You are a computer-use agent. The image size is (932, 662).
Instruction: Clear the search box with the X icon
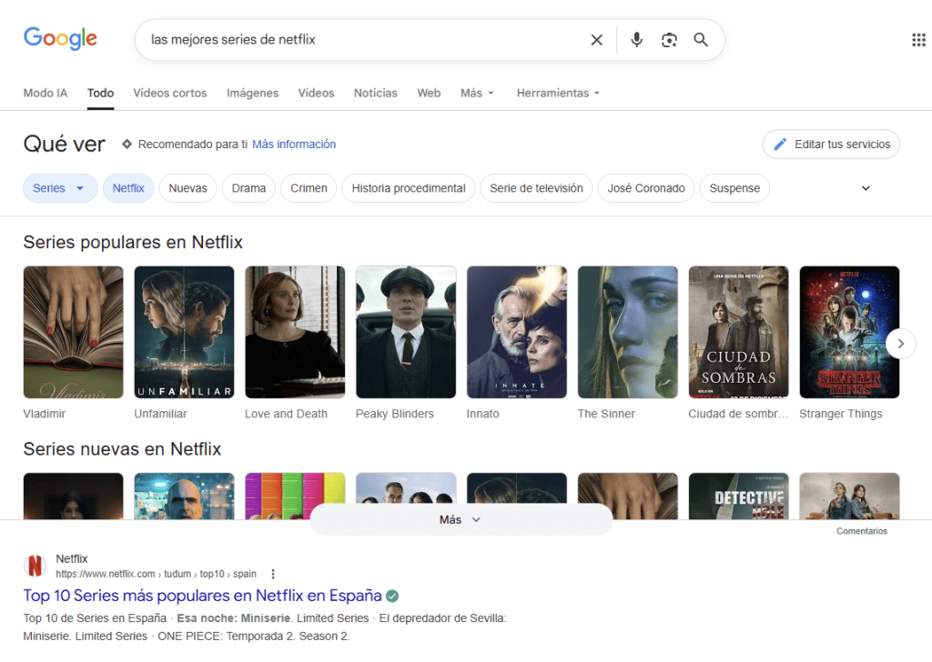click(x=597, y=40)
